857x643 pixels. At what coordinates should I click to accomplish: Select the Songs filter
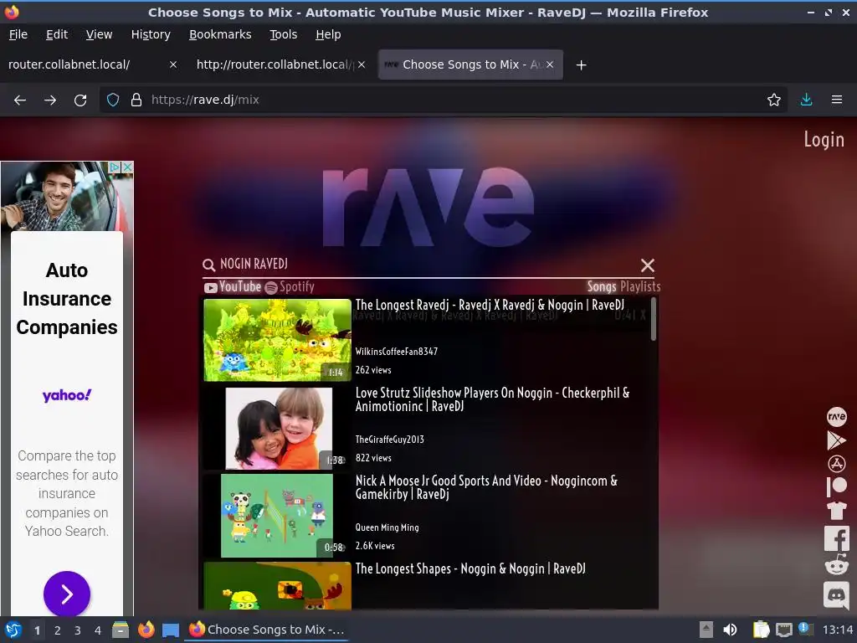[602, 286]
